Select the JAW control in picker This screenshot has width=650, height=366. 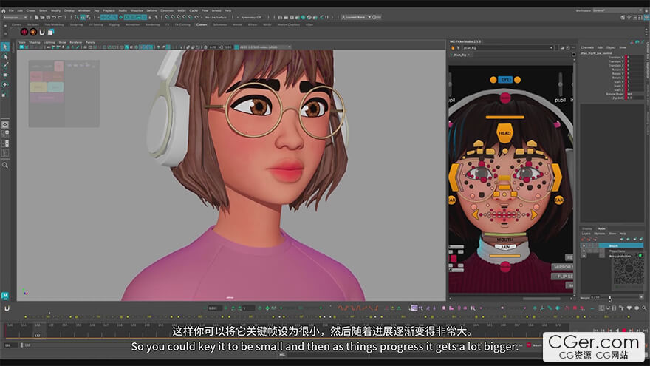pos(505,247)
